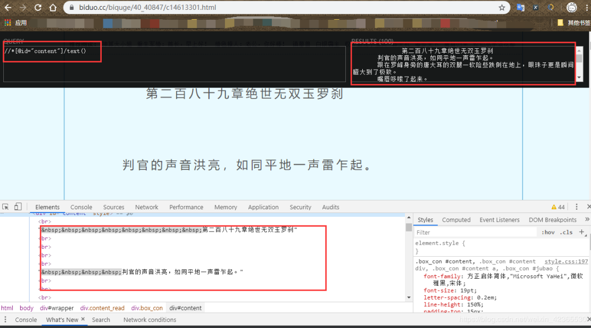Click the letter-spacing 0.2em value
Image resolution: width=591 pixels, height=328 pixels.
(x=485, y=297)
